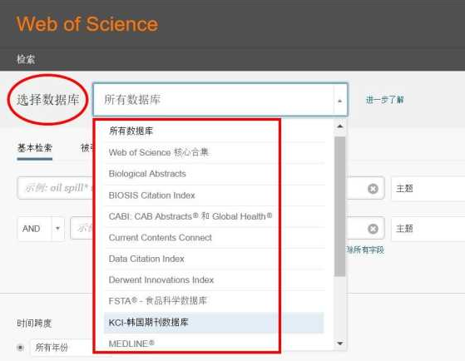Collapse the database dropdown with its arrow
Viewport: 465px width, 361px height.
pyautogui.click(x=340, y=101)
